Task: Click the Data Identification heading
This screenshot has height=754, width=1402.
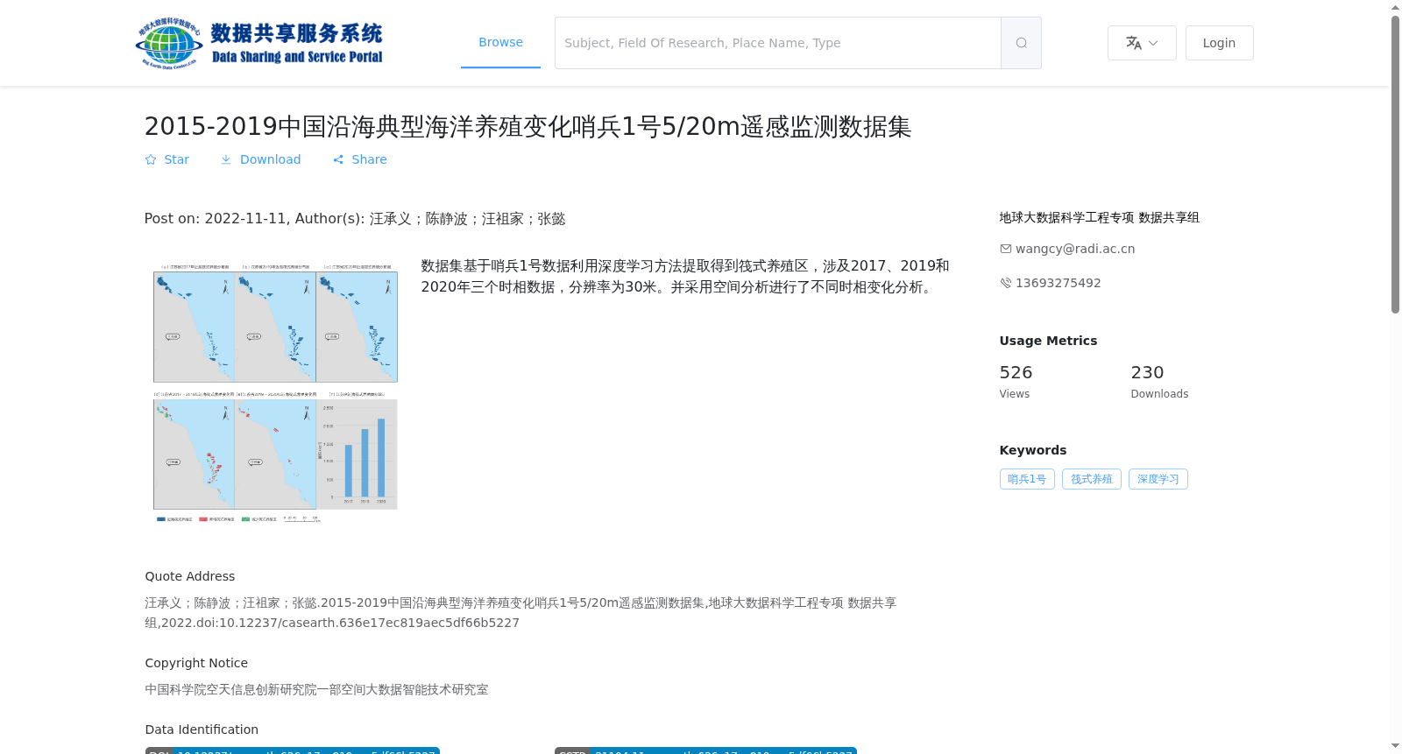Action: click(202, 729)
